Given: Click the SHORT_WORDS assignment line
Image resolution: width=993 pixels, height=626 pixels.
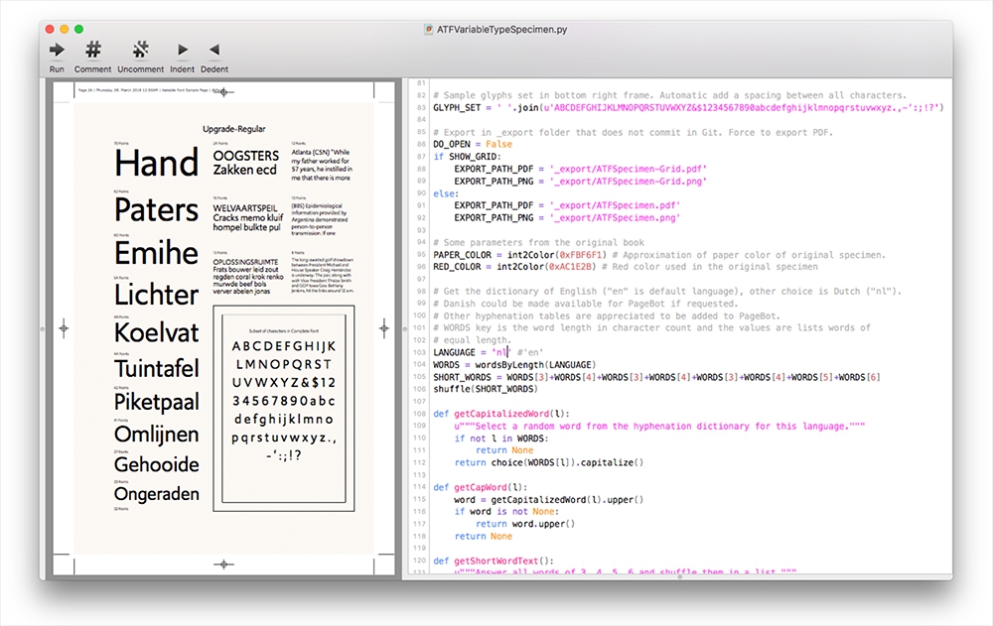Looking at the screenshot, I should pyautogui.click(x=656, y=377).
